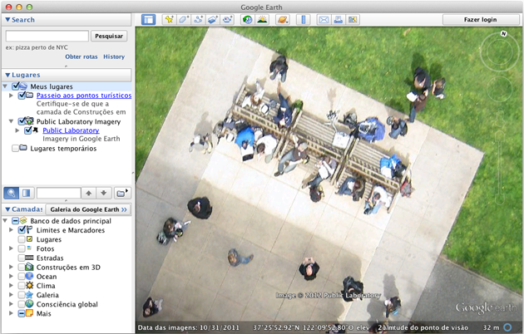
Task: Click the Clima sun icon
Action: tap(29, 285)
